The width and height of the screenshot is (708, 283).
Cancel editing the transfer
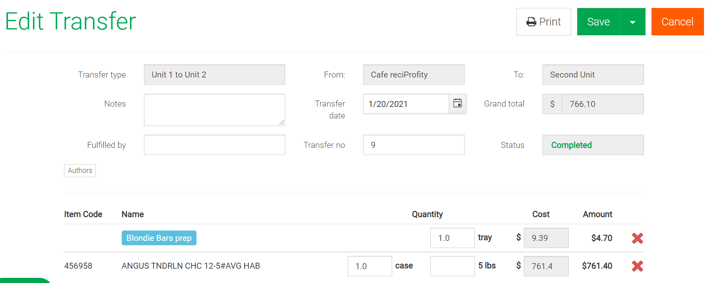click(677, 21)
